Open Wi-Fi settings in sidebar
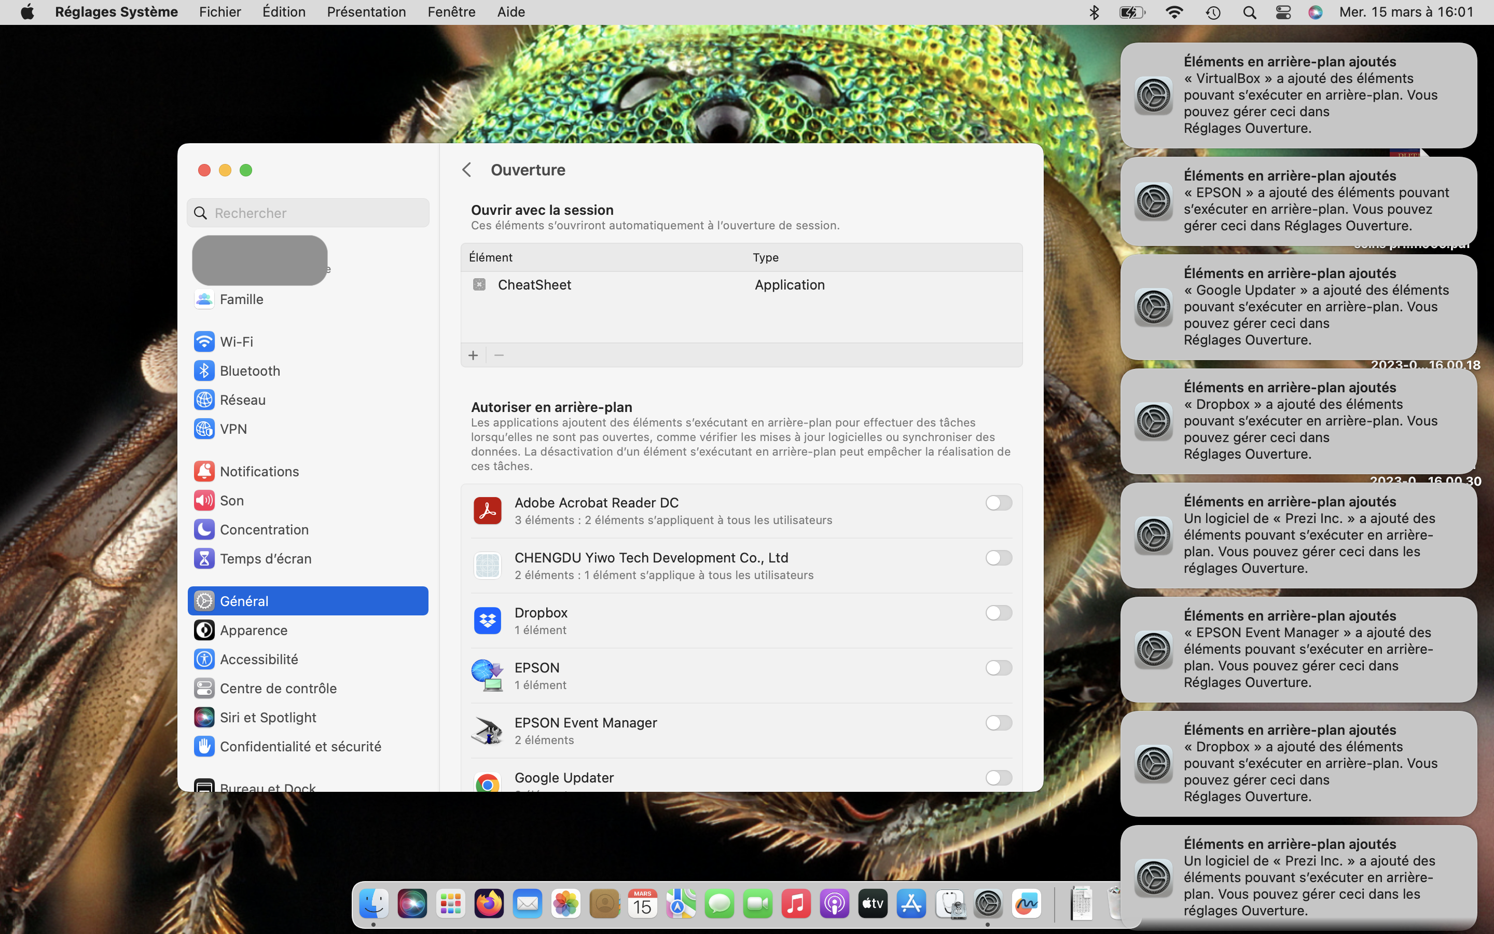The image size is (1494, 934). pos(237,341)
